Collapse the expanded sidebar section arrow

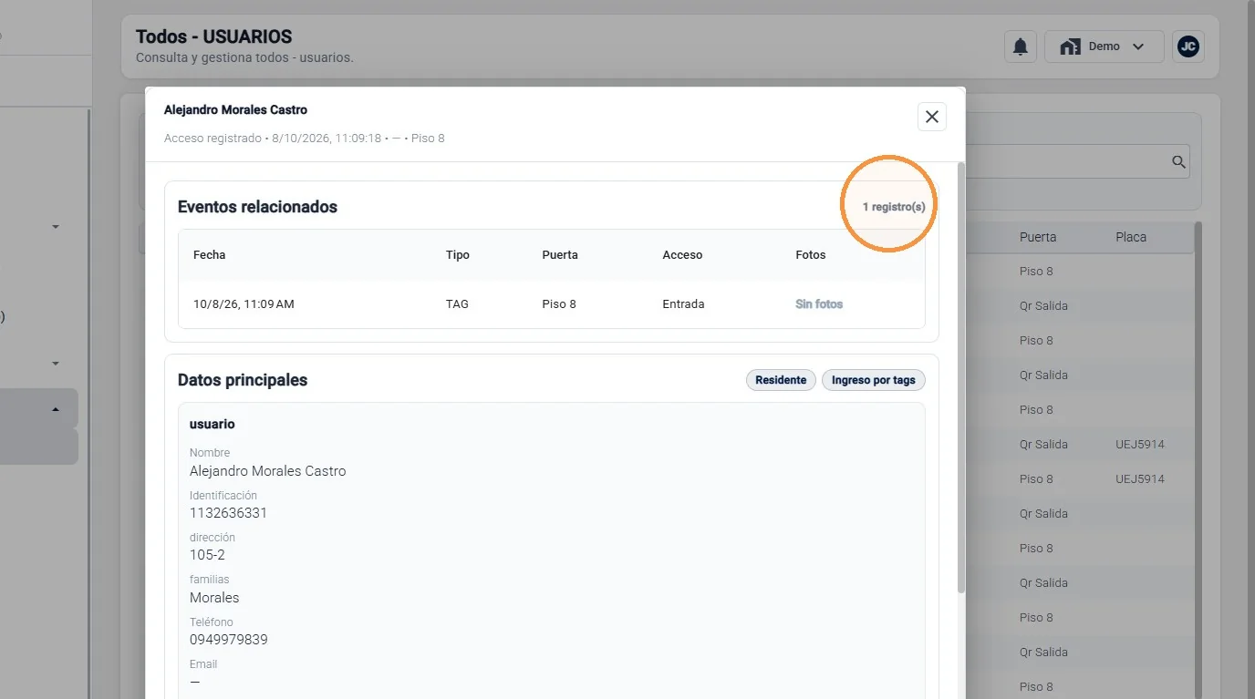pos(56,410)
